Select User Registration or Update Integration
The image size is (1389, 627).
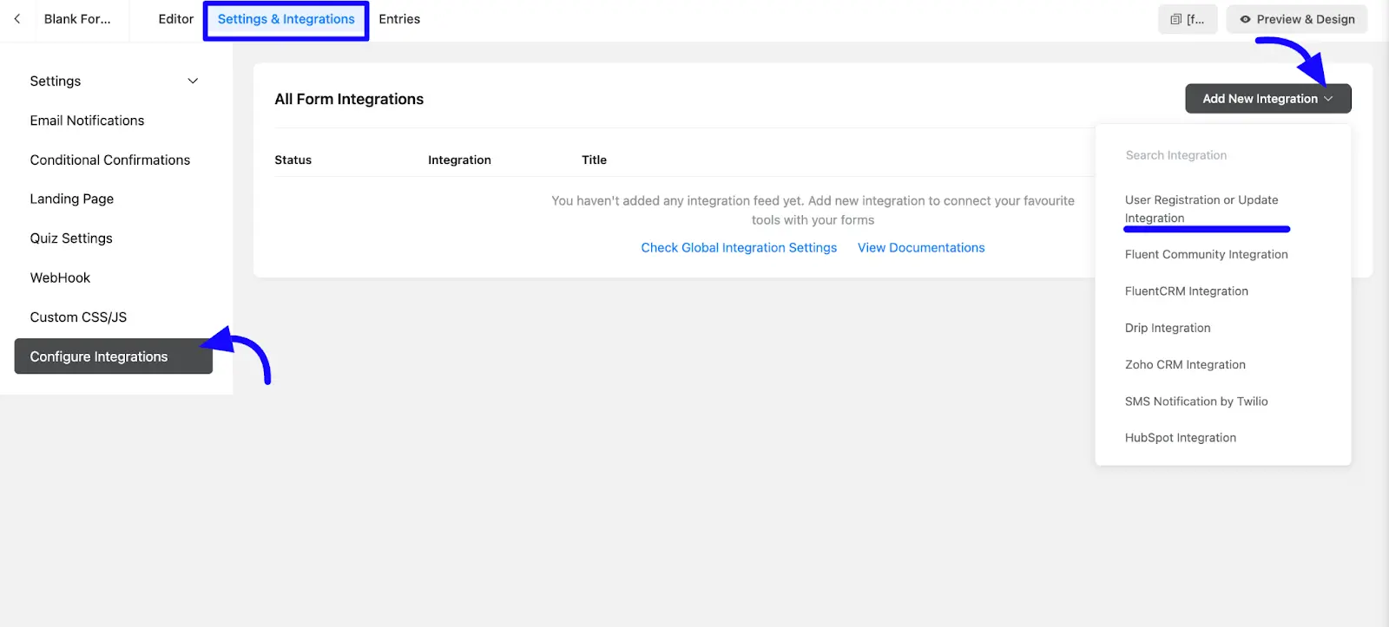point(1201,209)
